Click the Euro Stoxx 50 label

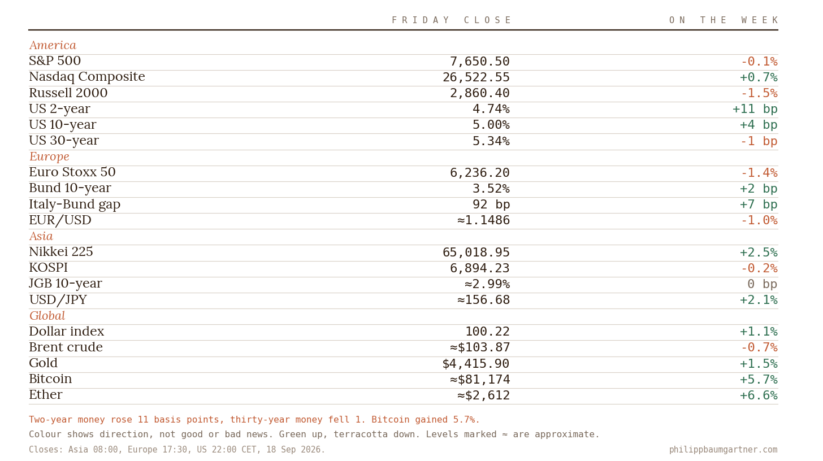coord(72,172)
